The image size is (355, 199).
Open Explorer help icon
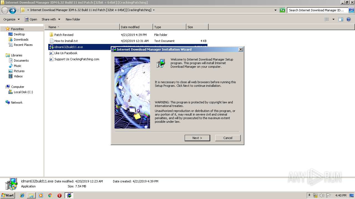pos(349,19)
